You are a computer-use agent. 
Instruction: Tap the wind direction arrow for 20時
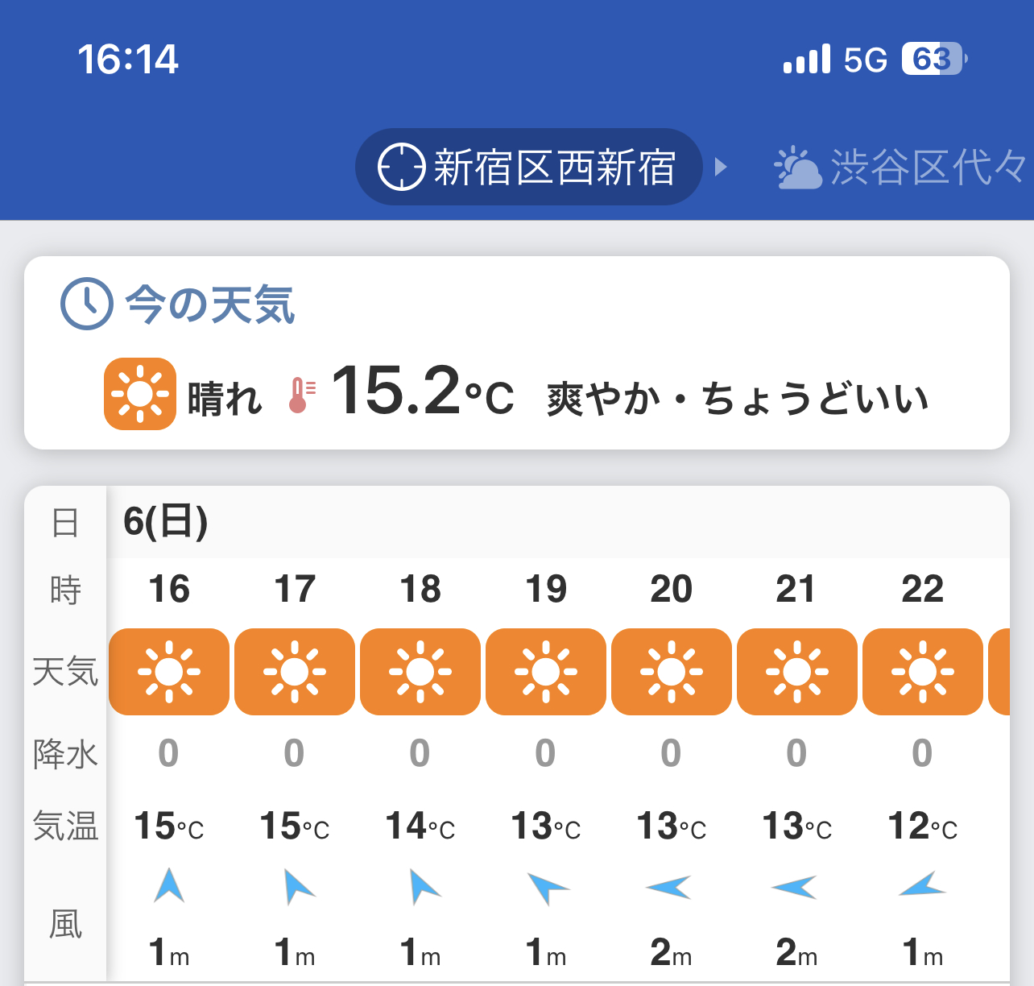tap(670, 888)
